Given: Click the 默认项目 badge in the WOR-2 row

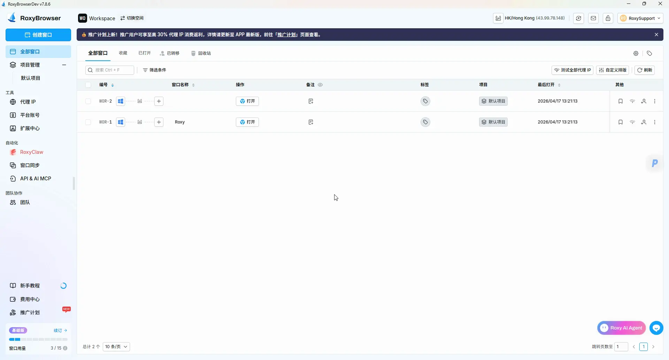Looking at the screenshot, I should point(493,101).
